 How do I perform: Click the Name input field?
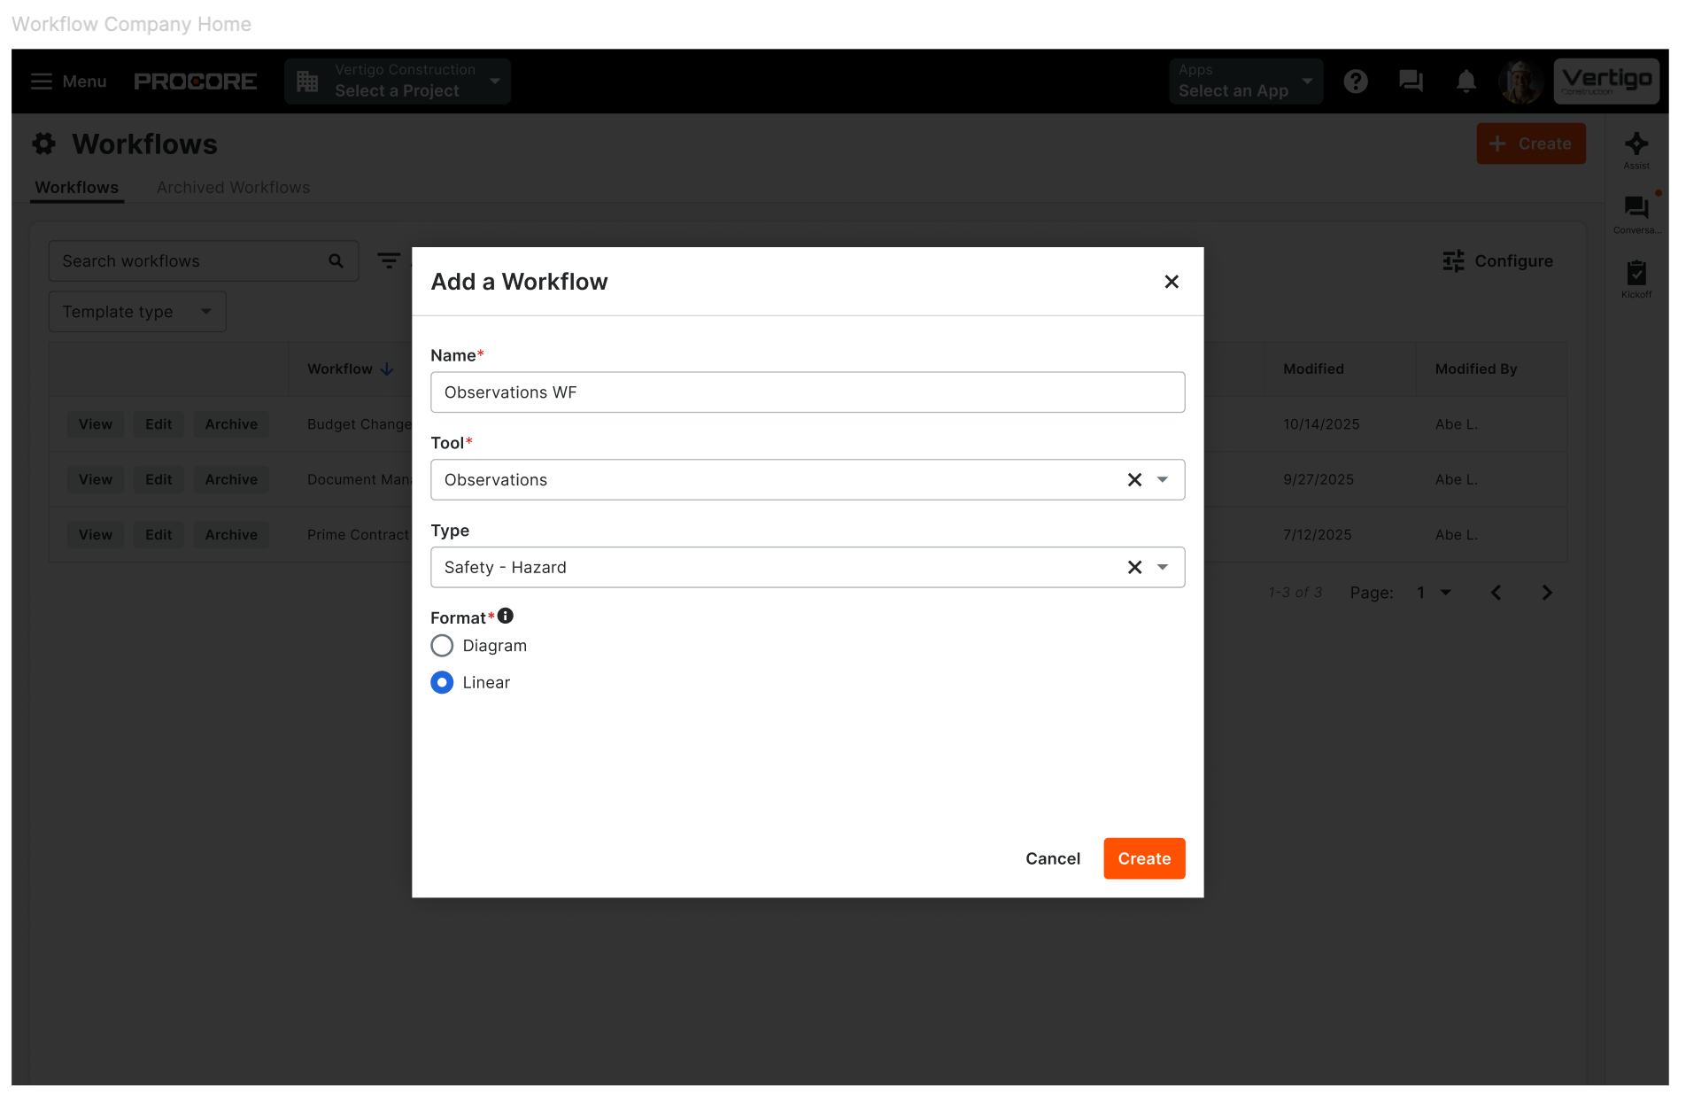tap(808, 392)
